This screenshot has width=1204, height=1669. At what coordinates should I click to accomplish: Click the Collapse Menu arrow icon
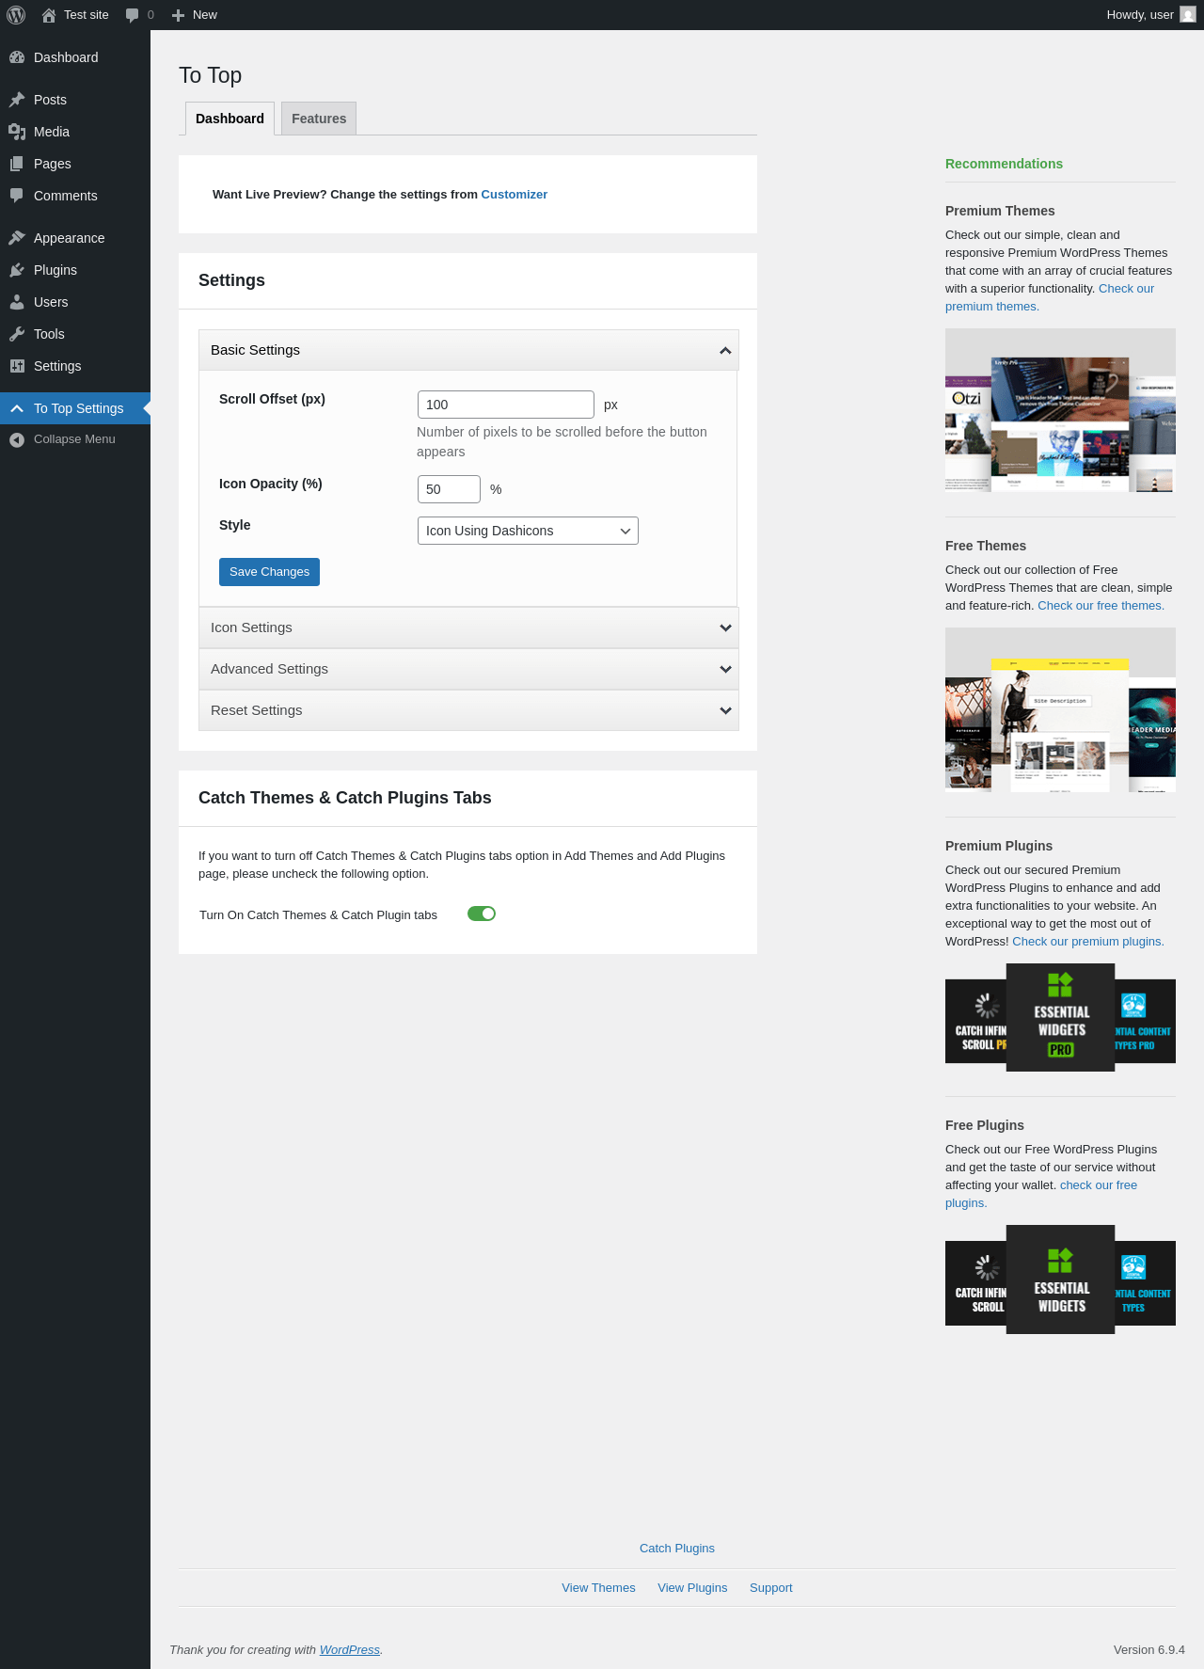17,439
